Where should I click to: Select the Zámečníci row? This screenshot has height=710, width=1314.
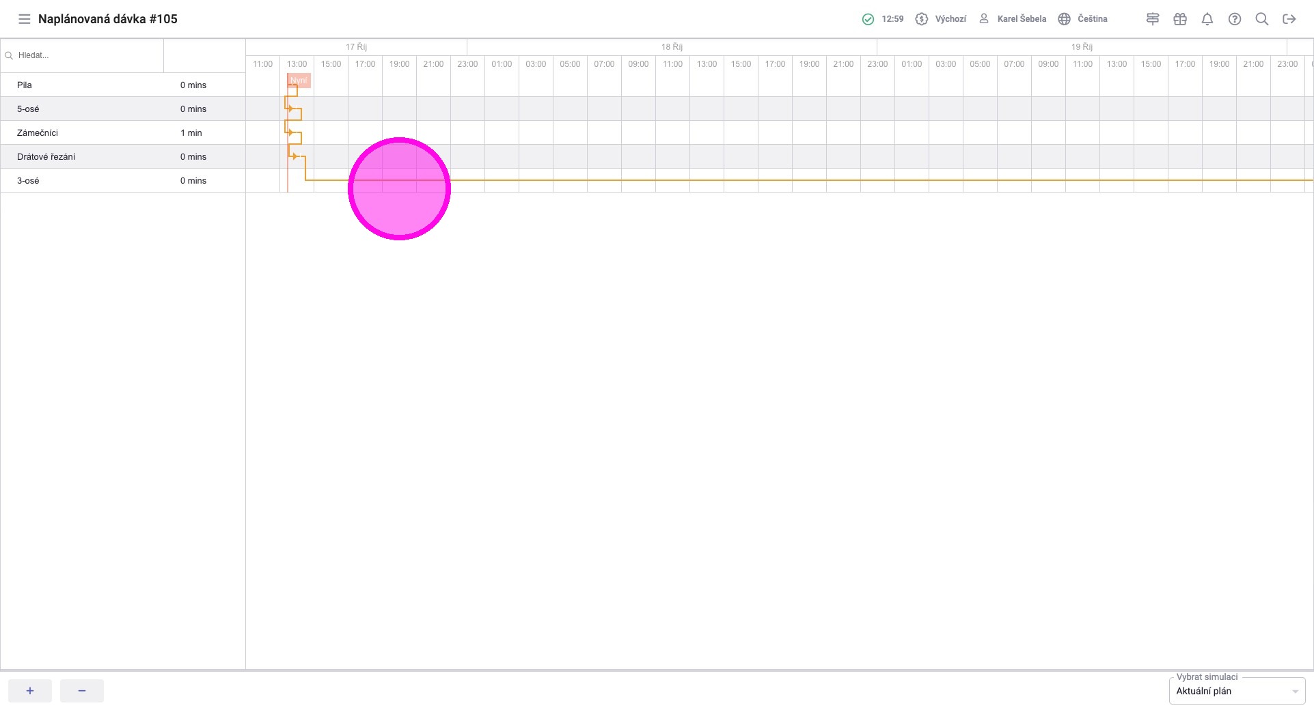click(x=123, y=132)
